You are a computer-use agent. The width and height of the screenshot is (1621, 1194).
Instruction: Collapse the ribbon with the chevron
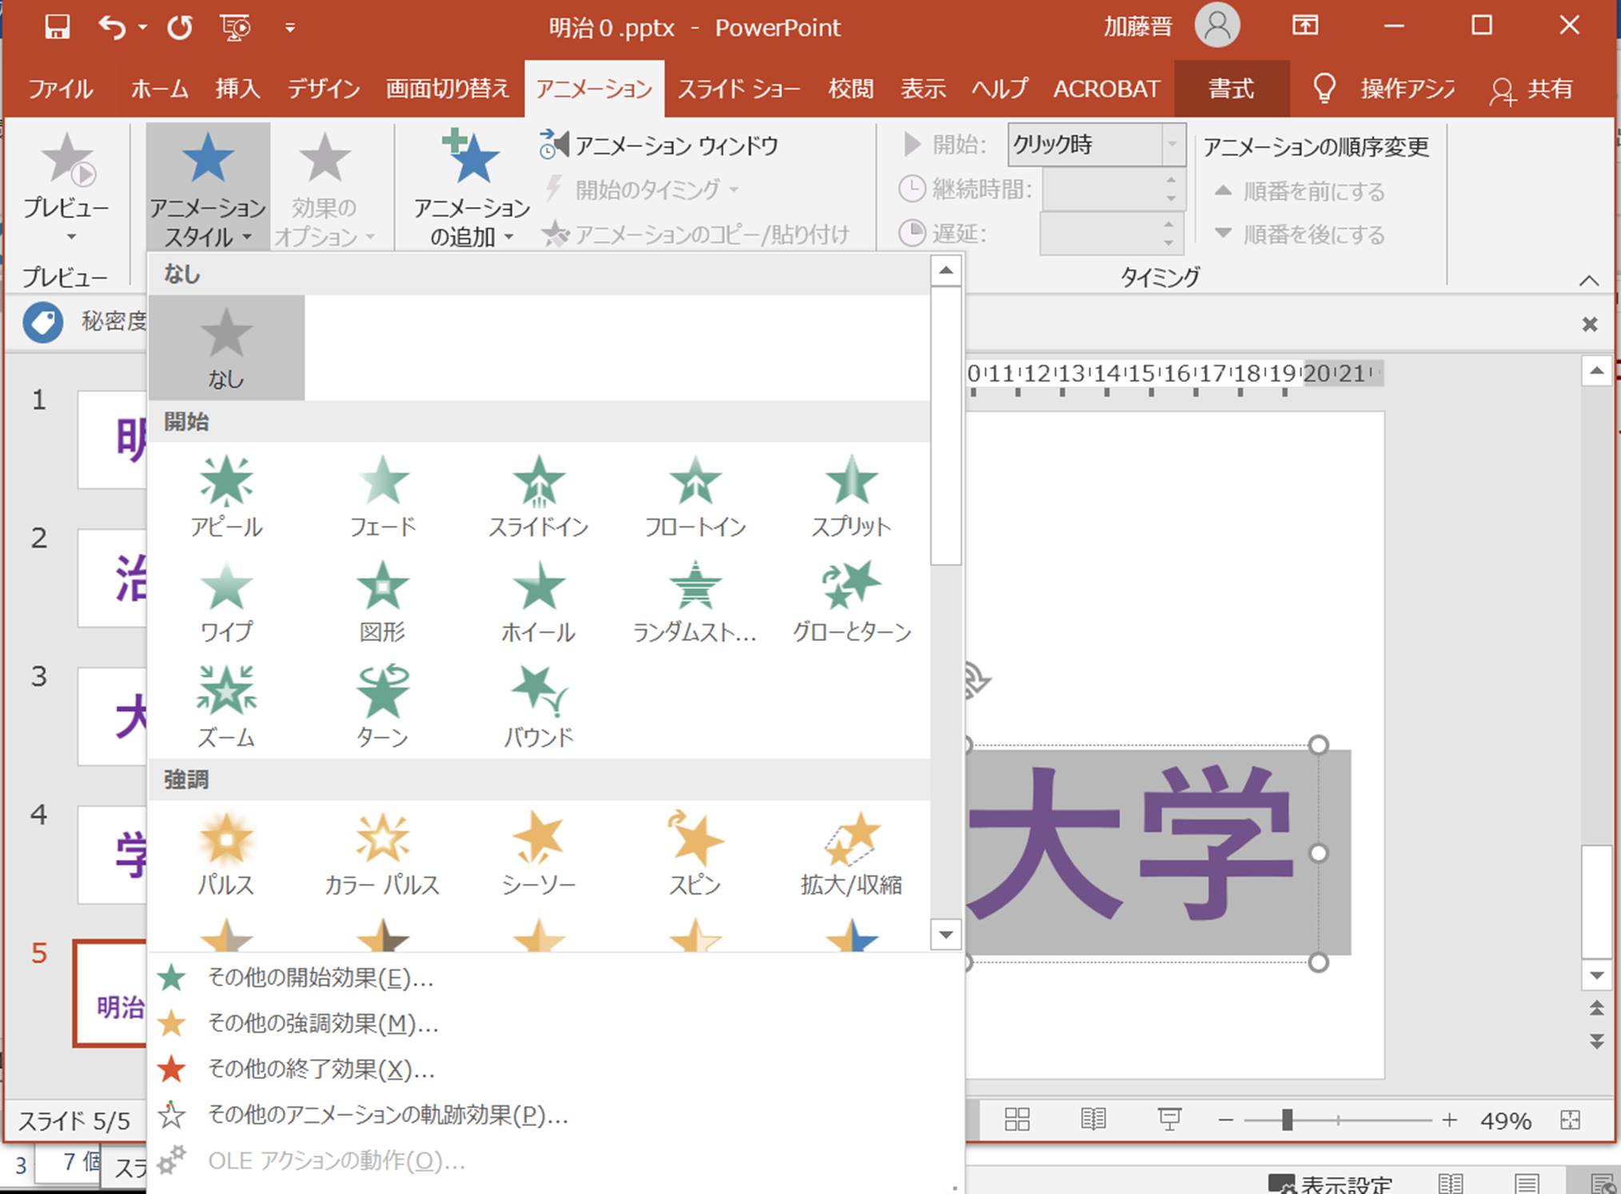tap(1588, 281)
